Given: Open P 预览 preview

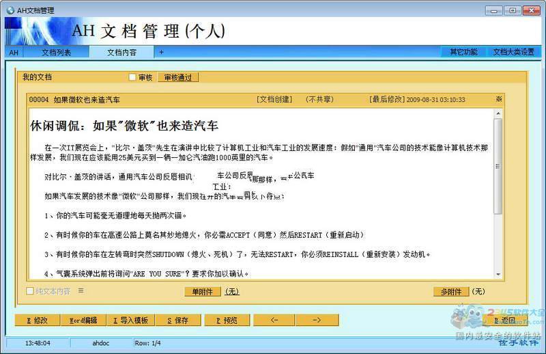Looking at the screenshot, I should pos(227,320).
